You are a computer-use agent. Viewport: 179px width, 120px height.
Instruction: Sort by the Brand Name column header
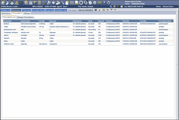point(8,21)
